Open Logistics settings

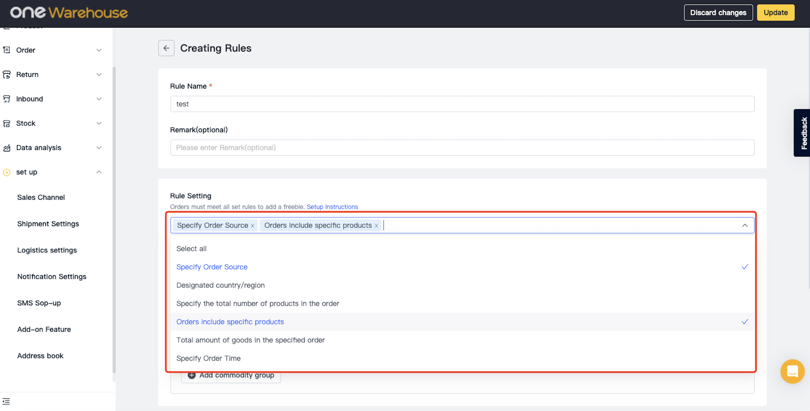pos(47,250)
